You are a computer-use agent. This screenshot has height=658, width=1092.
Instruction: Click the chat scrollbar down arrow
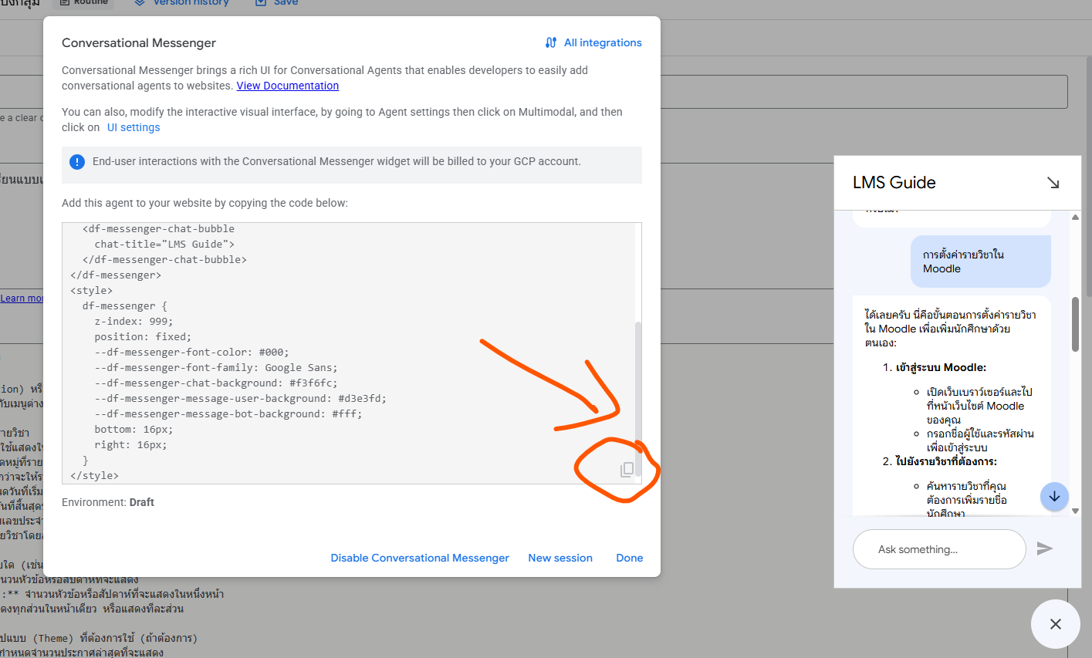coord(1075,511)
